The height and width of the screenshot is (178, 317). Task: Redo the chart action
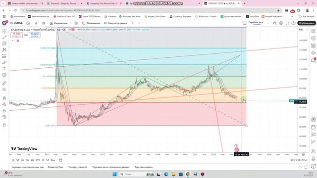[x=139, y=23]
